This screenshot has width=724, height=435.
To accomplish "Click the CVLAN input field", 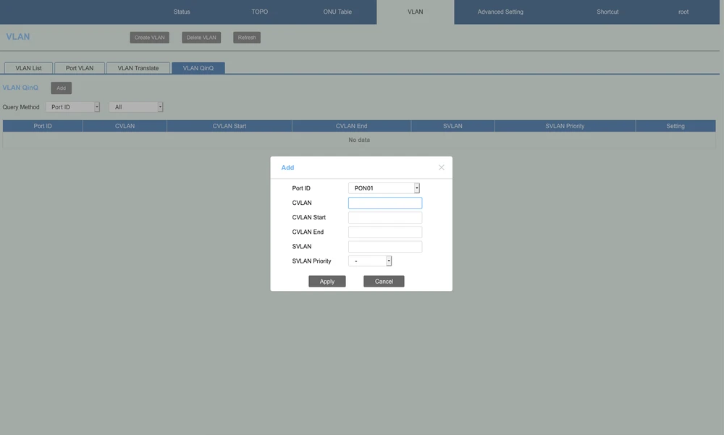I will [x=384, y=203].
